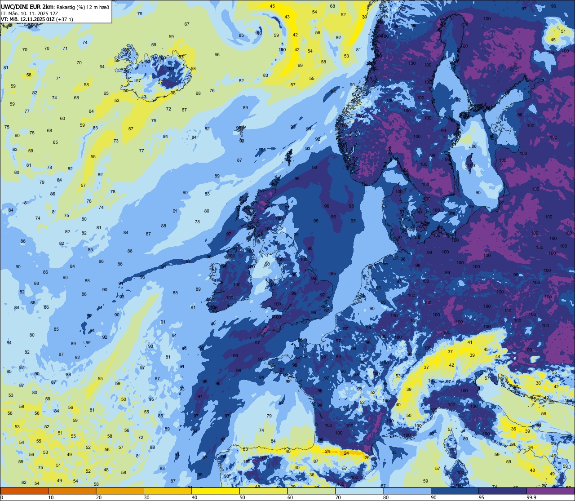Click the '(+37 h)' forecast offset text
Screen dimensions: 575x501
point(65,19)
